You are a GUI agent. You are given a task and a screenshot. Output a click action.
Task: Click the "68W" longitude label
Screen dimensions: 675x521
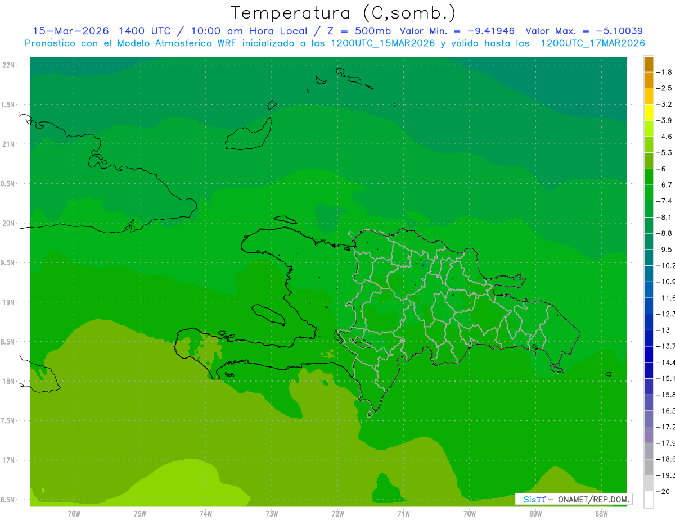pos(601,514)
